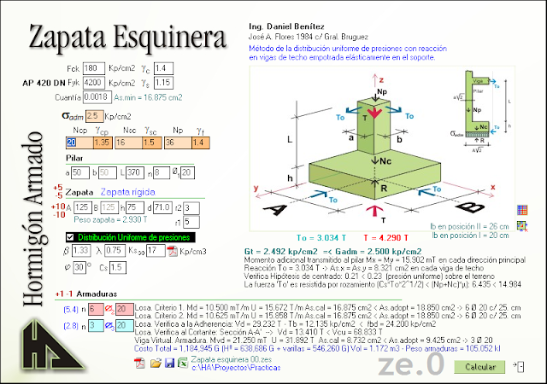This screenshot has height=384, width=547.
Task: Click the -10 Zapata size decrement
Action: click(59, 215)
